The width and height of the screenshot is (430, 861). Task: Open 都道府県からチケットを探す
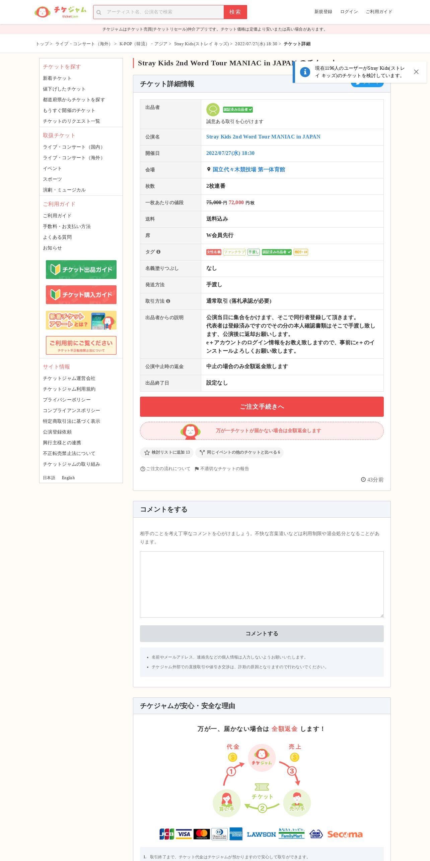(74, 100)
